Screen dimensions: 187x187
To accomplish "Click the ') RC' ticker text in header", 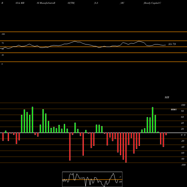I will tap(122, 3).
